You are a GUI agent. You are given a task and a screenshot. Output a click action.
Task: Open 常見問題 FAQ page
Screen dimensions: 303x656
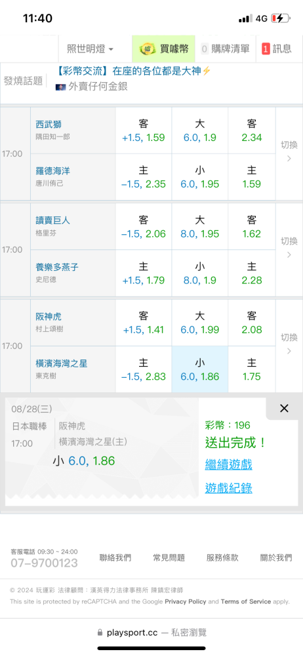pos(169,557)
